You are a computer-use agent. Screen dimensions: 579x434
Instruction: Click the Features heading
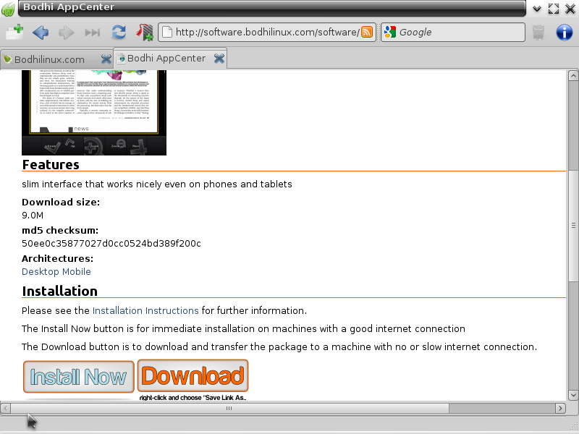[x=51, y=165]
